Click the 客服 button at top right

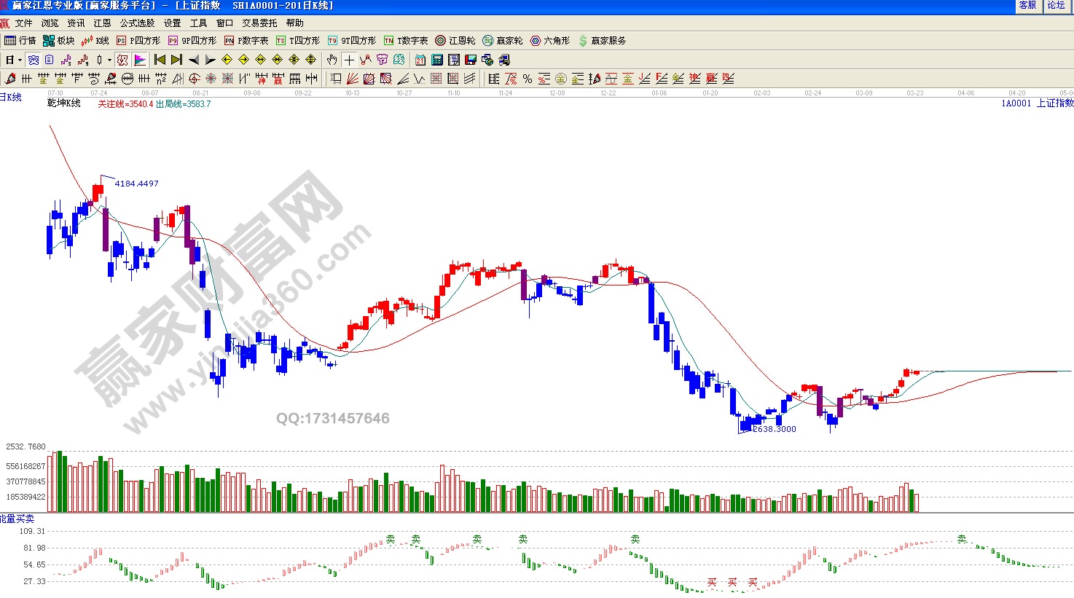1027,5
